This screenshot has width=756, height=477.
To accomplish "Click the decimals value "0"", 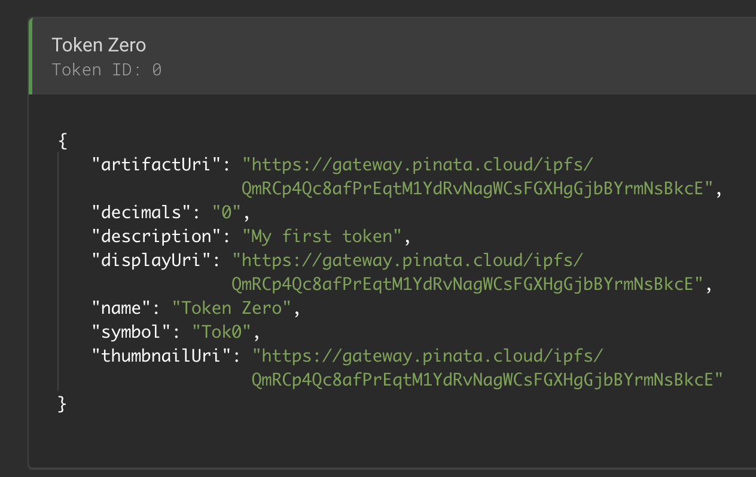I will click(227, 212).
